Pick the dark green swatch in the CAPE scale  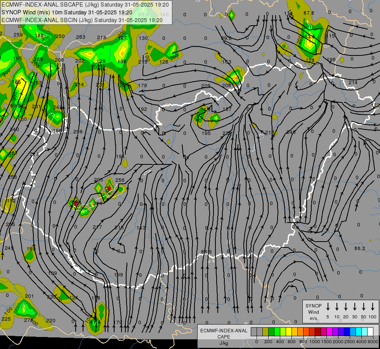271,332
